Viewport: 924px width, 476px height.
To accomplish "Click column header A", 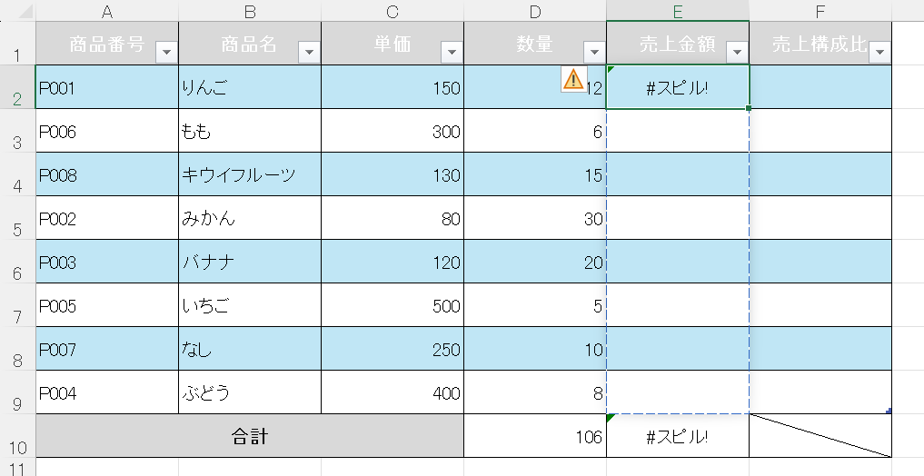I will click(107, 11).
